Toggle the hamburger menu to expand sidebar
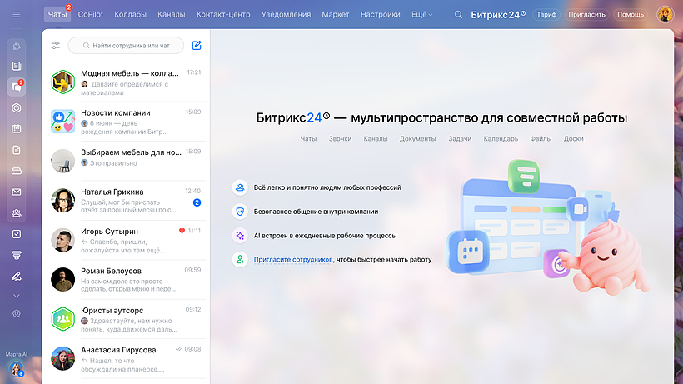 pyautogui.click(x=16, y=15)
